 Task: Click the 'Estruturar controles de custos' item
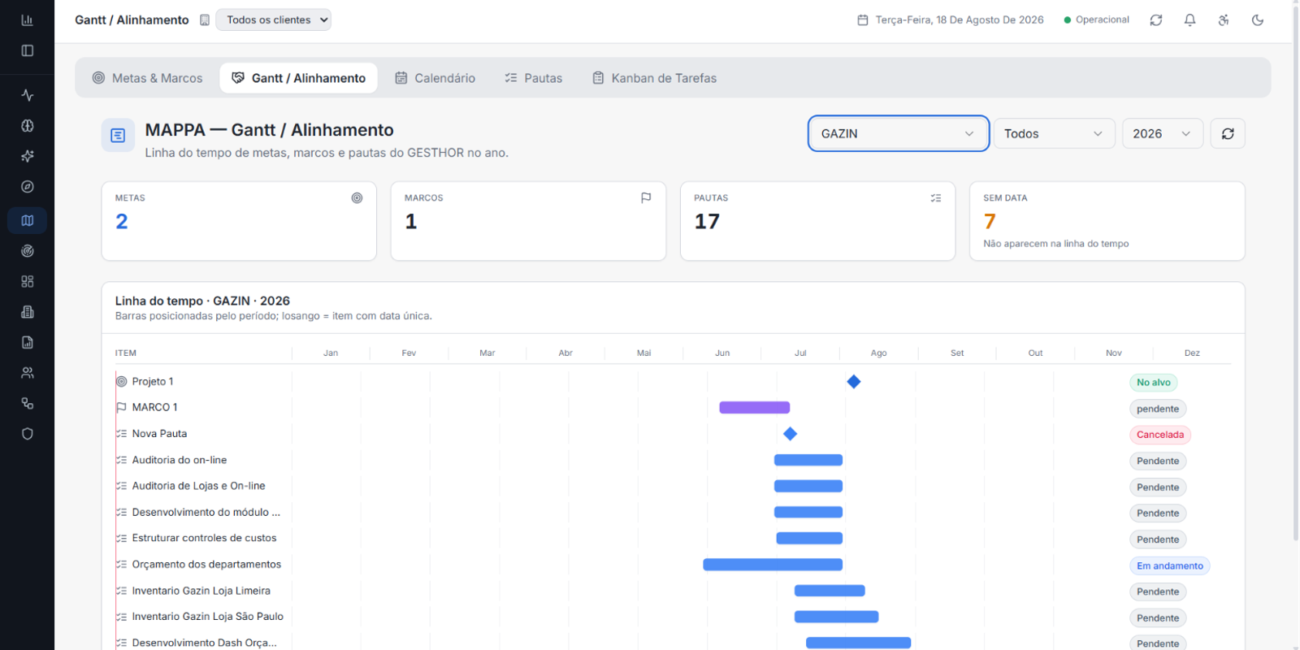pyautogui.click(x=204, y=538)
